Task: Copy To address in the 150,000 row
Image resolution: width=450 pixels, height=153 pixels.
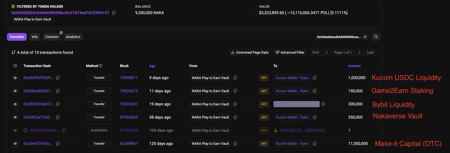Action: (x=315, y=91)
